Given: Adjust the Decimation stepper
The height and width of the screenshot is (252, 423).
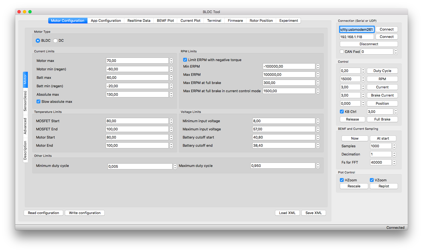Looking at the screenshot, I should (394, 154).
